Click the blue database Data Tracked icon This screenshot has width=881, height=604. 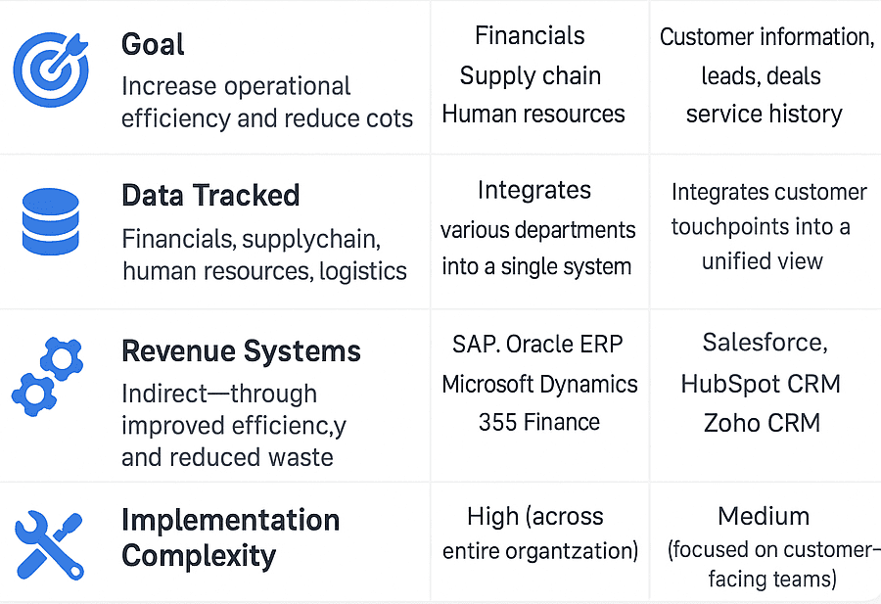[x=50, y=221]
